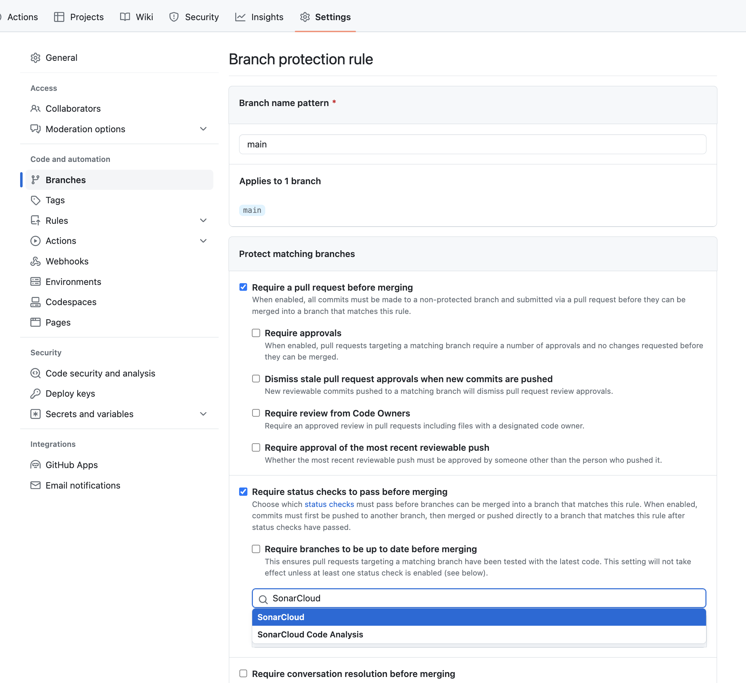Click the Webhooks icon in Code and automation
Viewport: 746px width, 683px height.
36,261
